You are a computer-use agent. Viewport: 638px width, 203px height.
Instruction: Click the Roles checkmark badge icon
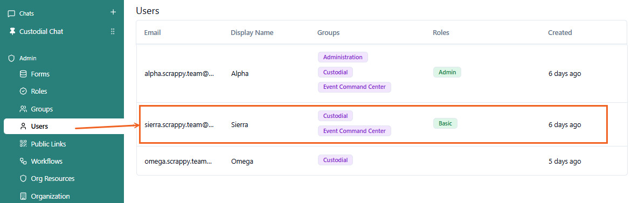(23, 91)
